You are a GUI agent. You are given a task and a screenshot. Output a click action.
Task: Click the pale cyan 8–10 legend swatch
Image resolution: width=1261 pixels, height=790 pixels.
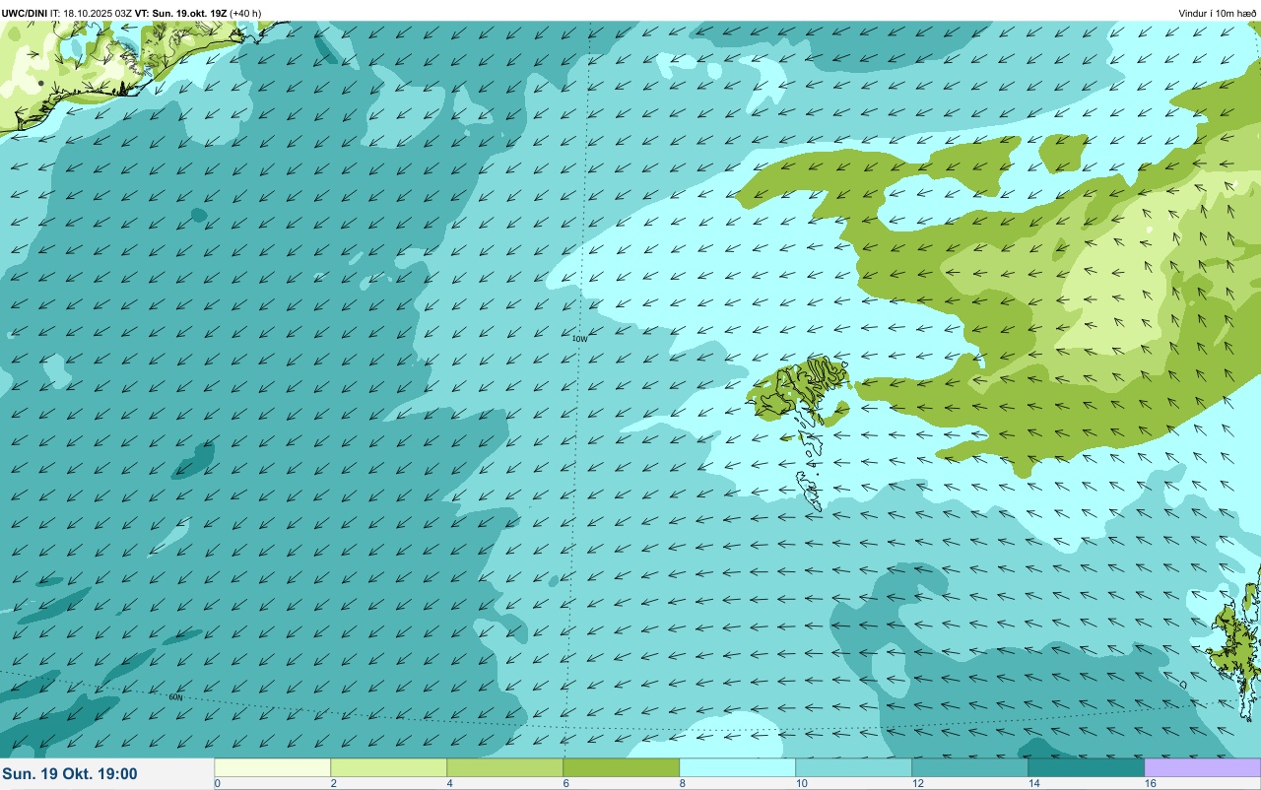738,767
